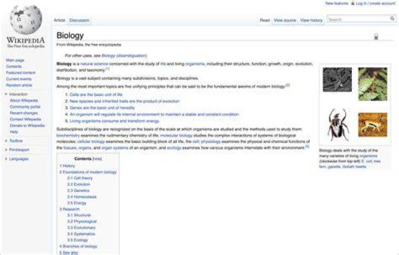Image resolution: width=399 pixels, height=255 pixels.
Task: Open 'Cells are the basic unit of life'
Action: pos(96,95)
